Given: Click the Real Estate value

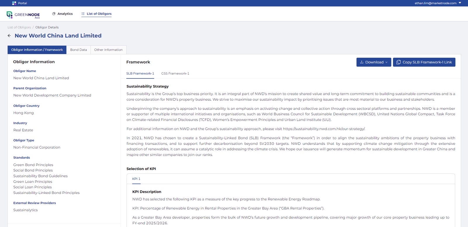Looking at the screenshot, I should [x=23, y=130].
